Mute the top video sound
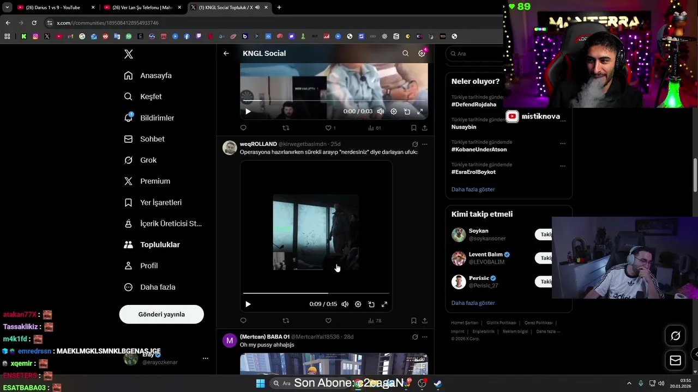 click(x=381, y=112)
